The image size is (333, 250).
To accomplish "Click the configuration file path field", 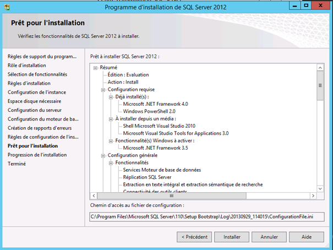I will 207,216.
